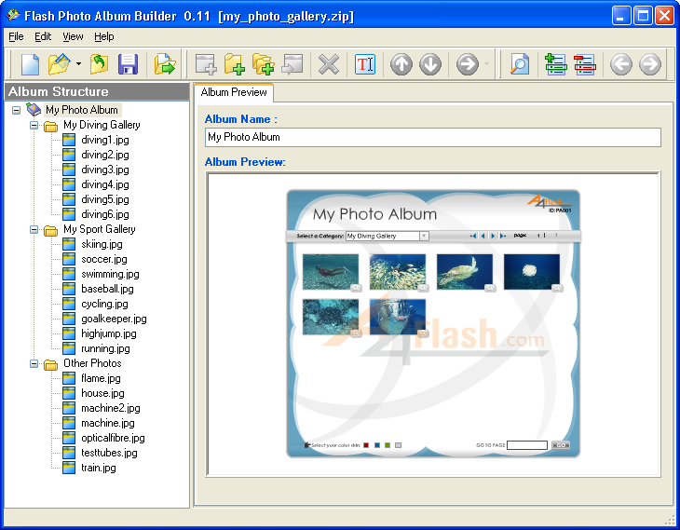Click the New album toolbar icon

(30, 64)
